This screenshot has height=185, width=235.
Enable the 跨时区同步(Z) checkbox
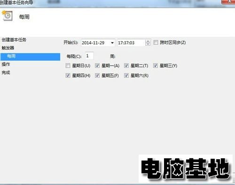156,43
